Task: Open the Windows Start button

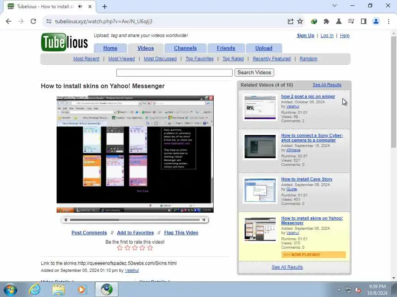Action: pos(10,289)
